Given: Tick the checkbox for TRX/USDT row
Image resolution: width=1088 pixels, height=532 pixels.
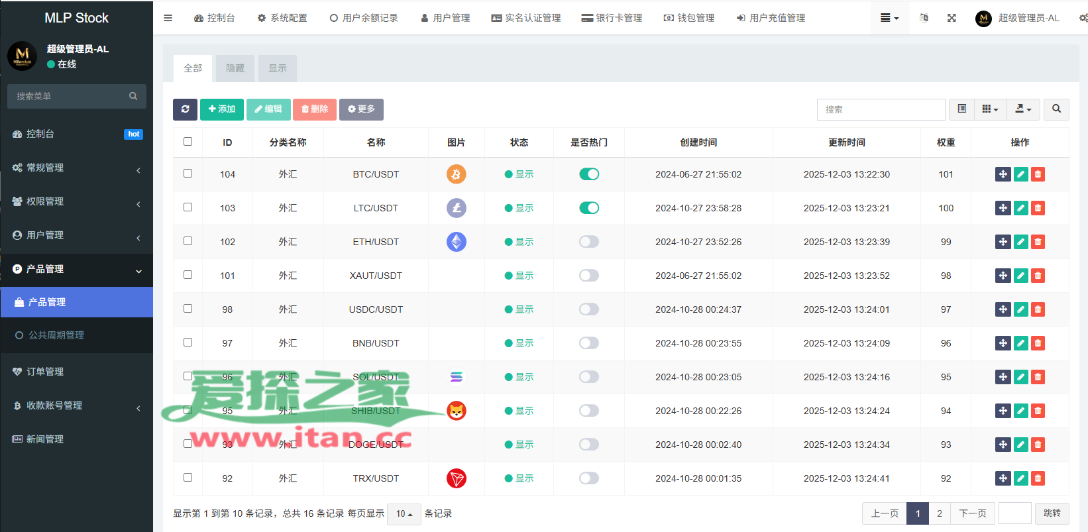Looking at the screenshot, I should 188,478.
